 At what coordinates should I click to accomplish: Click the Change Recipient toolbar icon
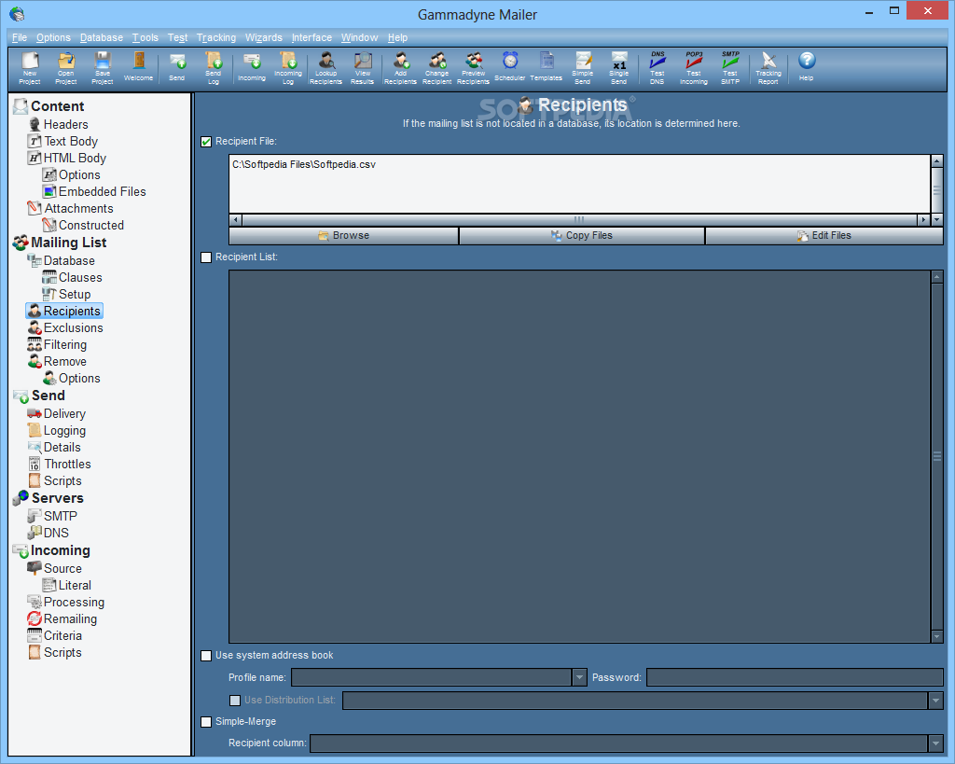[437, 67]
